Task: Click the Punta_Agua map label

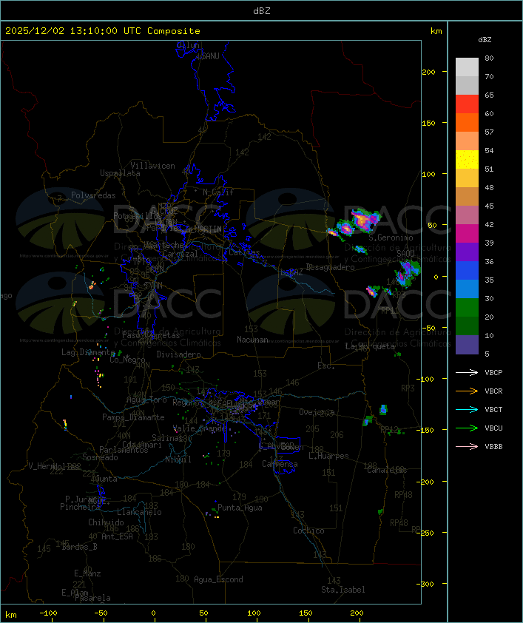Action: 240,508
